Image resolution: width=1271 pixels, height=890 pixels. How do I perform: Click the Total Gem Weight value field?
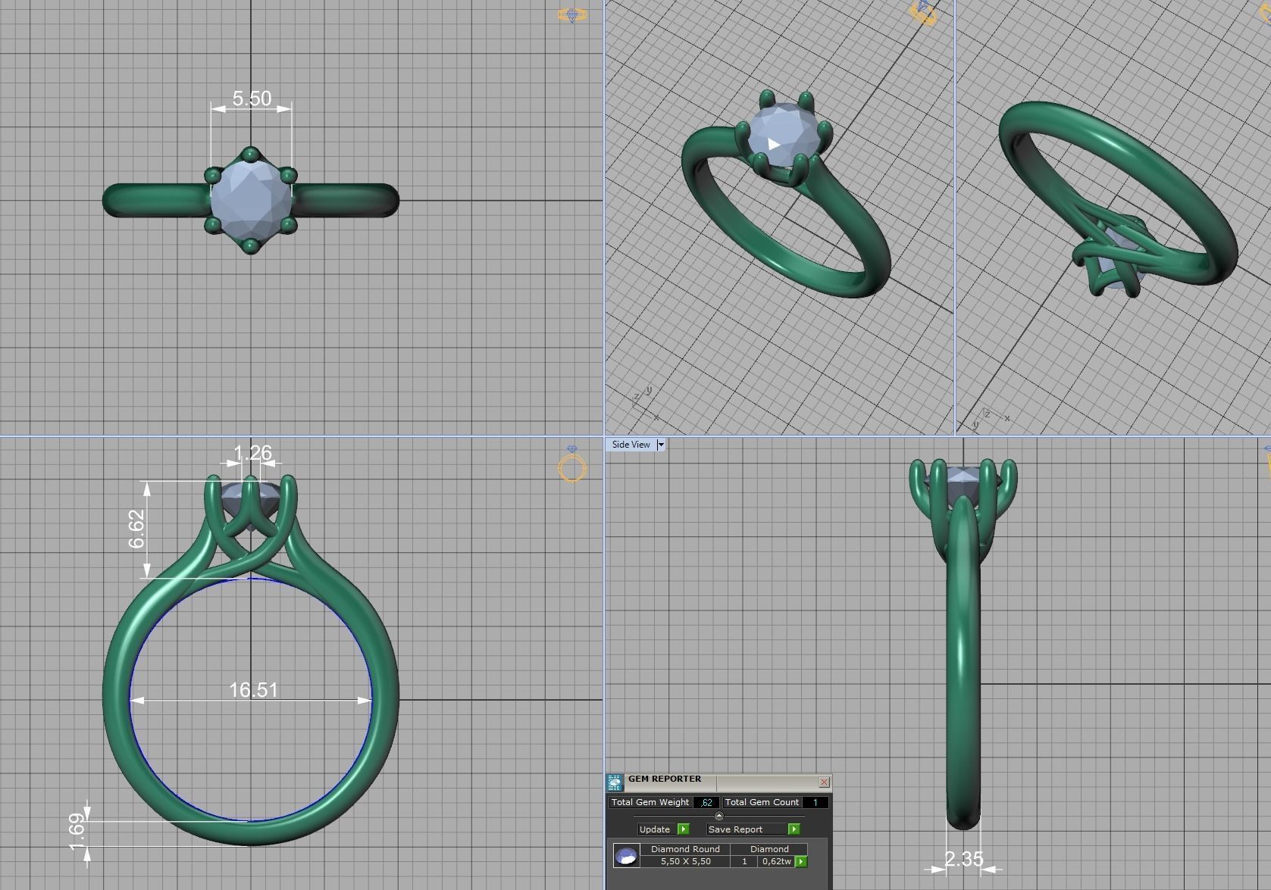point(706,802)
